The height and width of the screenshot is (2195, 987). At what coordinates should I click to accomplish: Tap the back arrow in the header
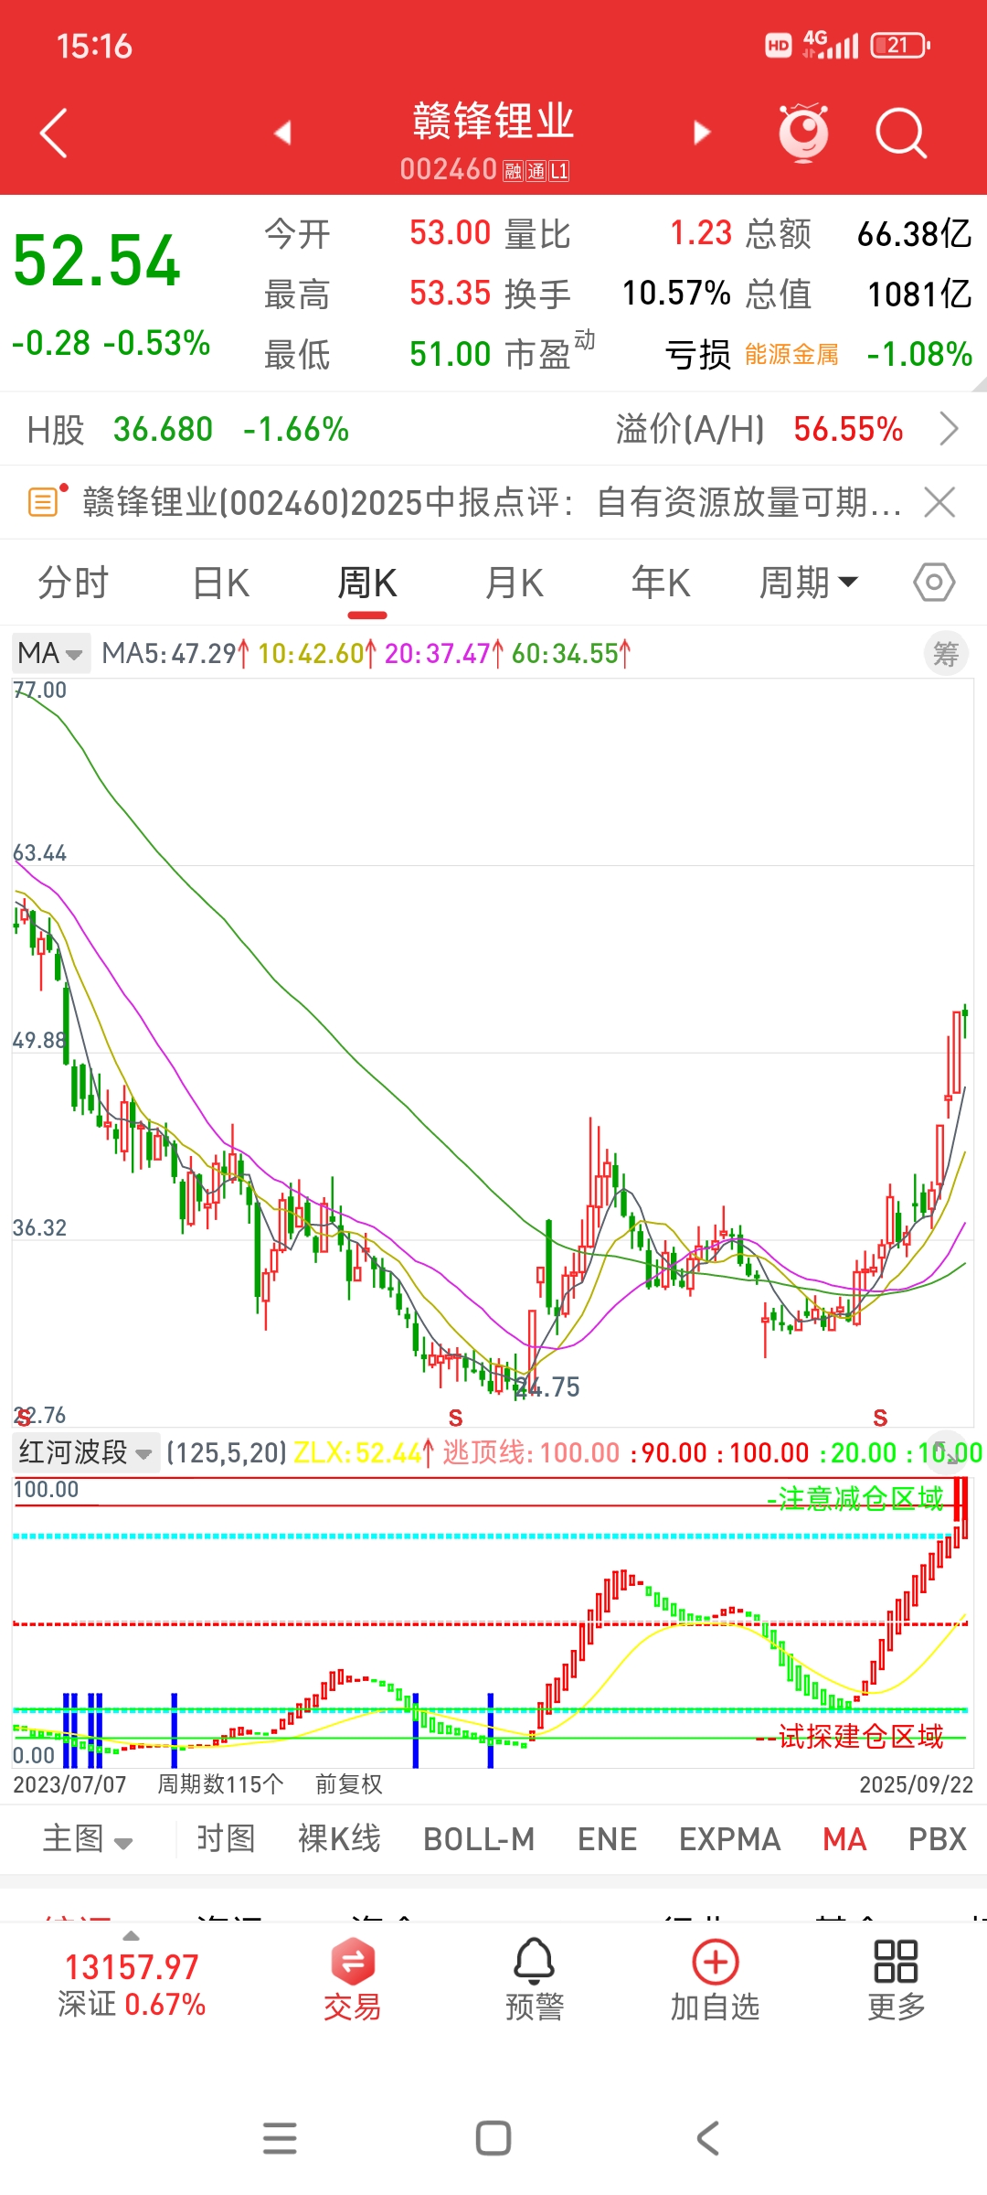click(54, 134)
